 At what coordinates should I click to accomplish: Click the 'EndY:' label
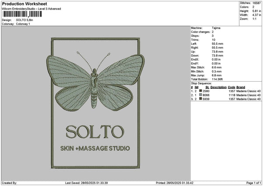195,64
